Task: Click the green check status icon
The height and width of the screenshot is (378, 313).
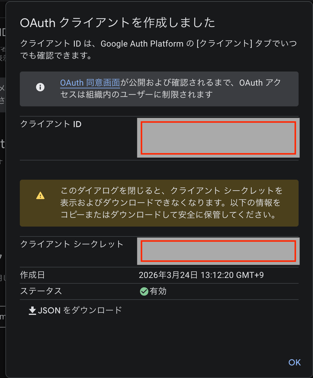Action: [144, 291]
